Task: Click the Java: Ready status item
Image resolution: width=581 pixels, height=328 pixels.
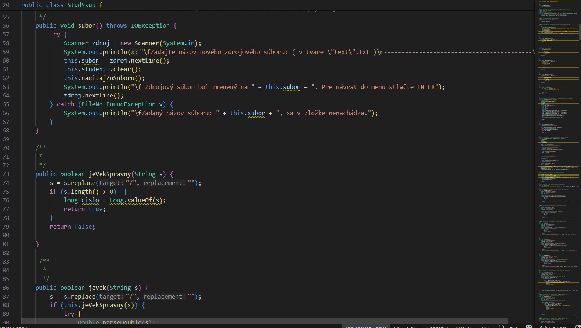Action: point(13,327)
